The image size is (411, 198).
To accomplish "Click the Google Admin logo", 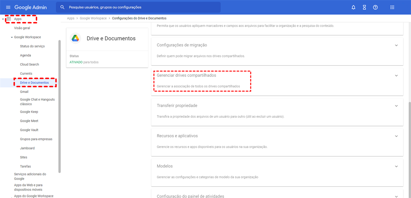I will [x=30, y=7].
